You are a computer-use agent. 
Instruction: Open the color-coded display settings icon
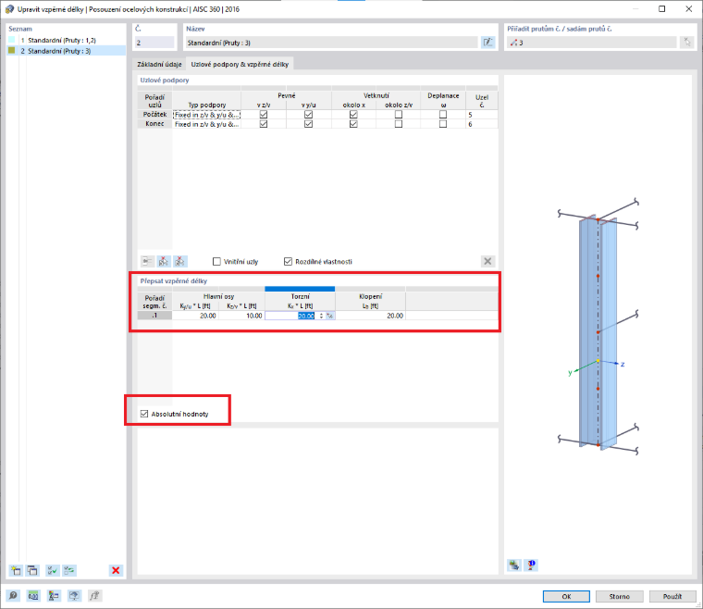pos(54,595)
